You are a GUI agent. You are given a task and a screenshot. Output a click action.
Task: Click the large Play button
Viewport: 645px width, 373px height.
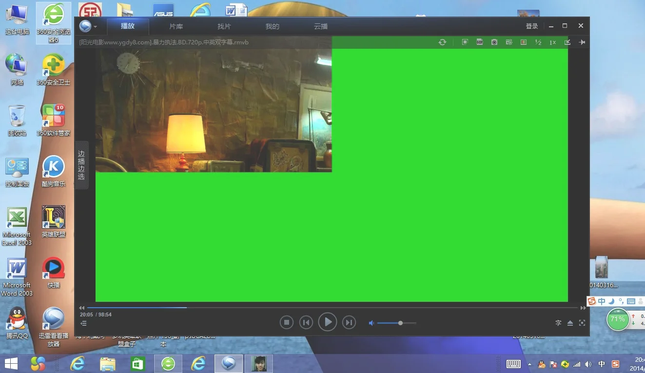(328, 322)
